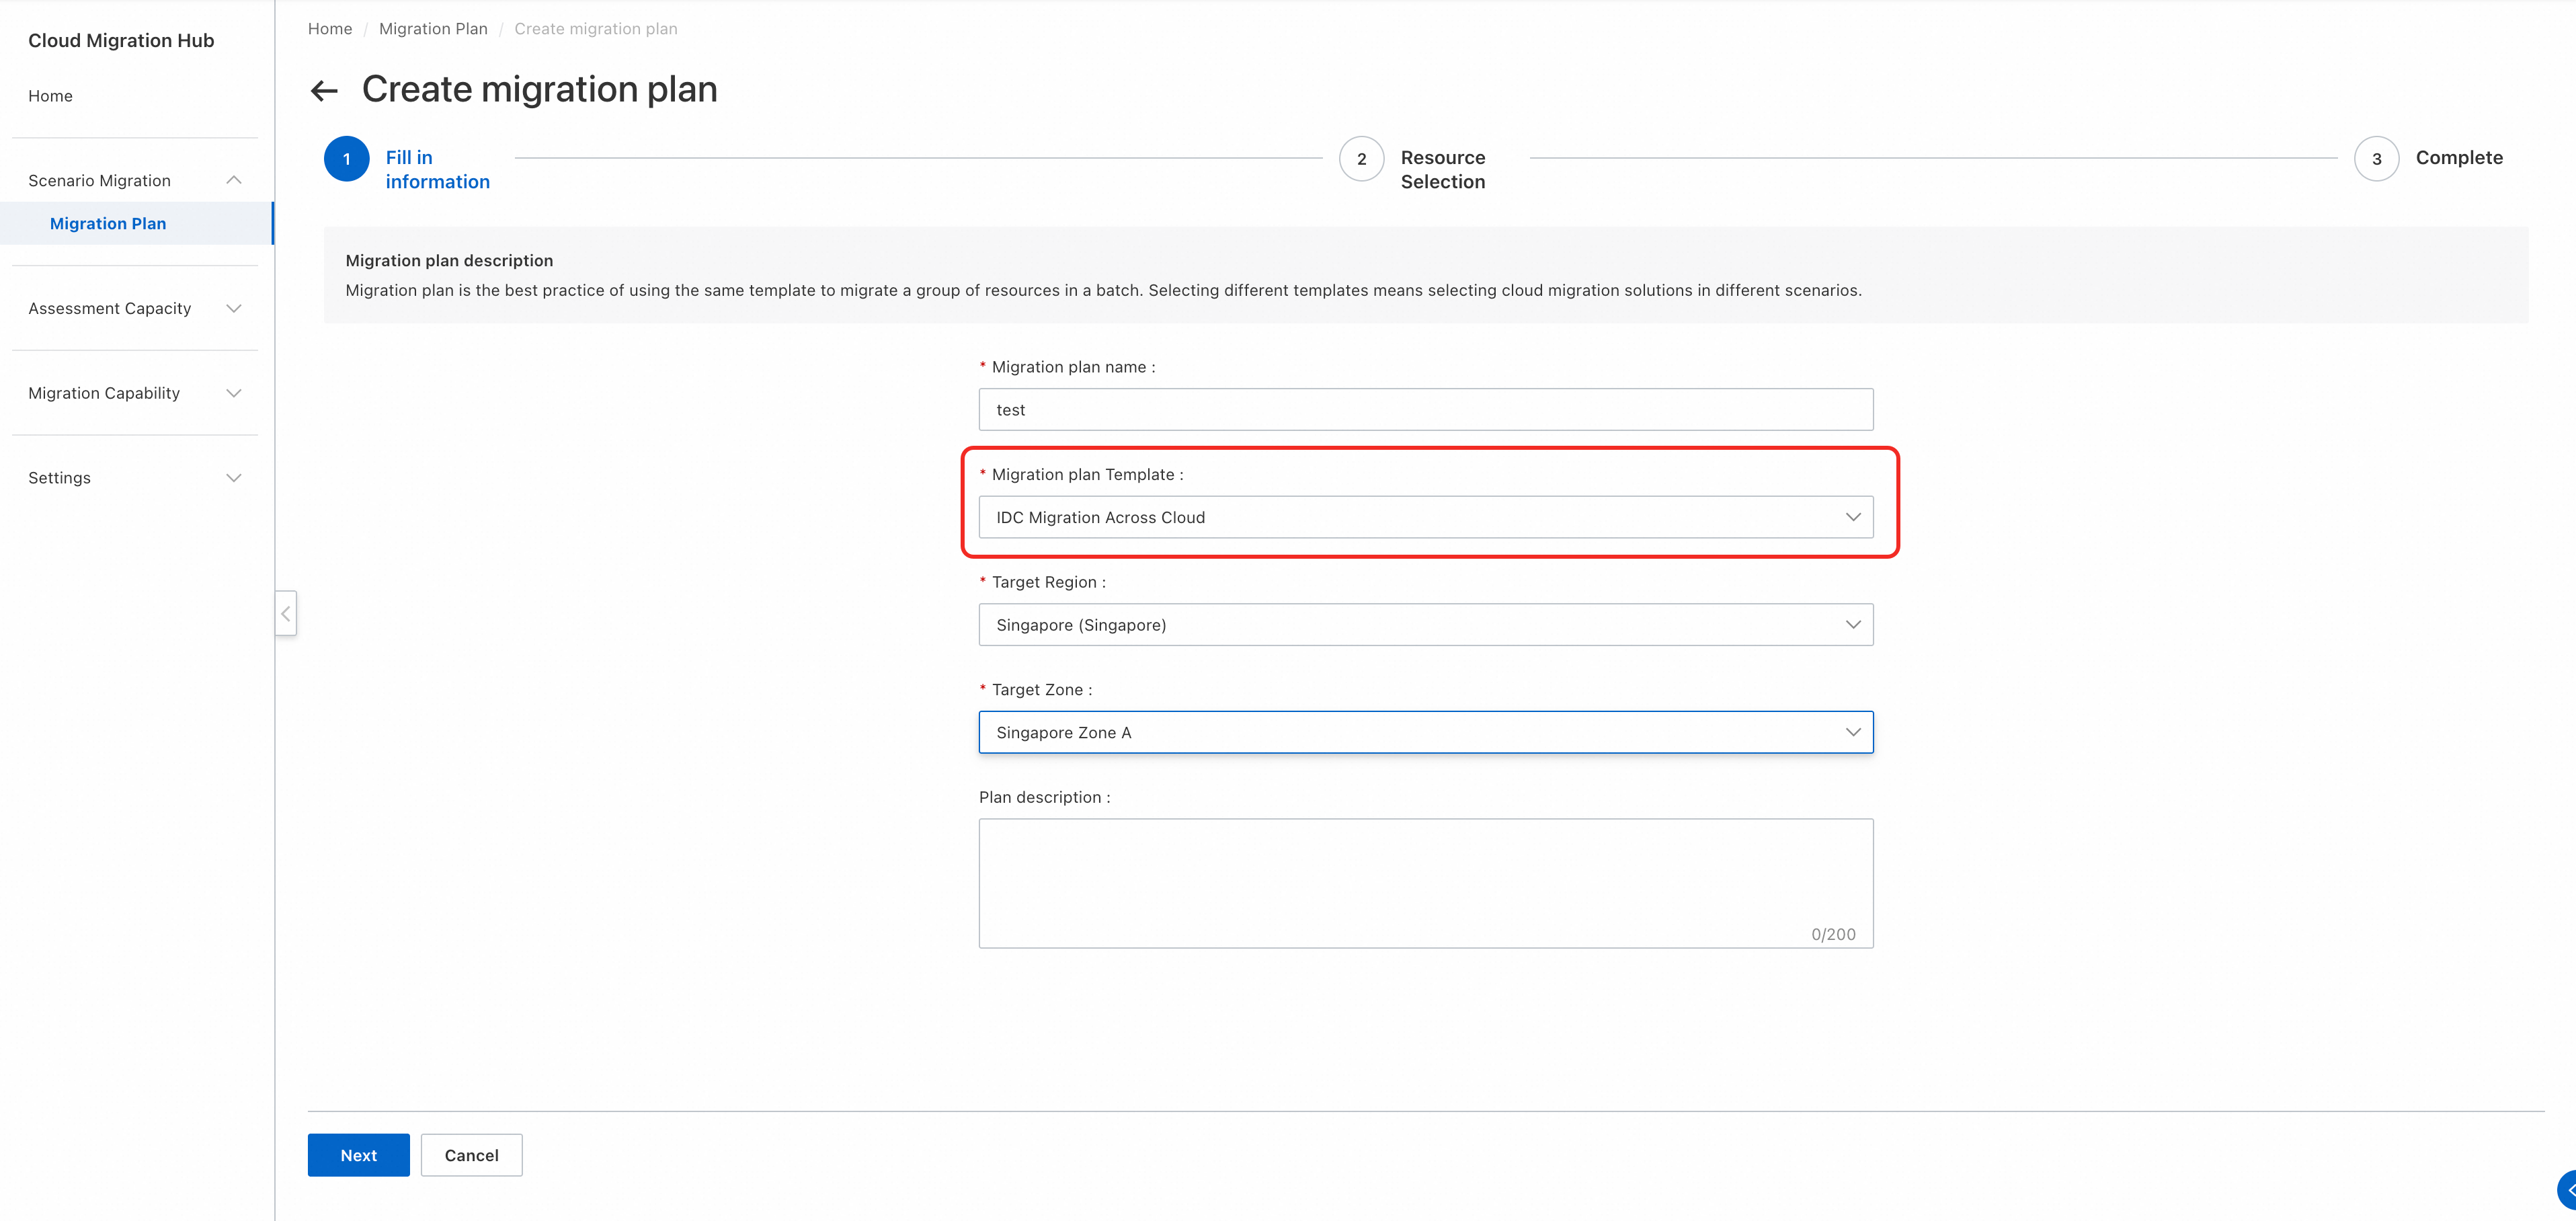Image resolution: width=2576 pixels, height=1221 pixels.
Task: Click blue floating help icon at corner
Action: coord(2567,1190)
